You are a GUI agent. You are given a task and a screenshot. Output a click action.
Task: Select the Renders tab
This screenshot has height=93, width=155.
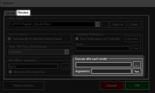click(23, 13)
